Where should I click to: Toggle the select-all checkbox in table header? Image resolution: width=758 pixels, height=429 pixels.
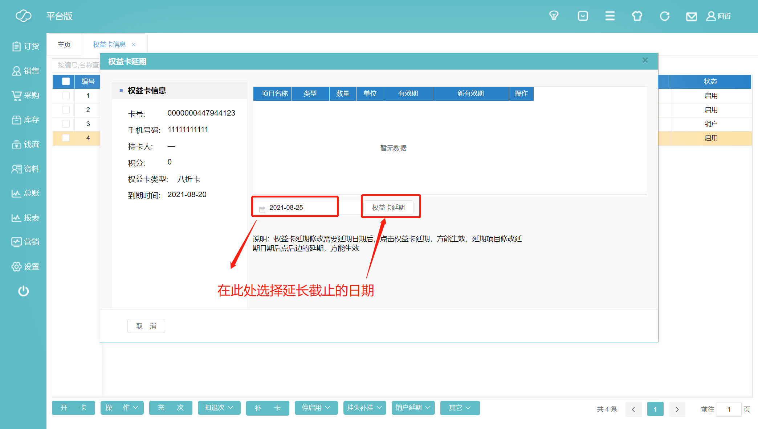tap(66, 82)
